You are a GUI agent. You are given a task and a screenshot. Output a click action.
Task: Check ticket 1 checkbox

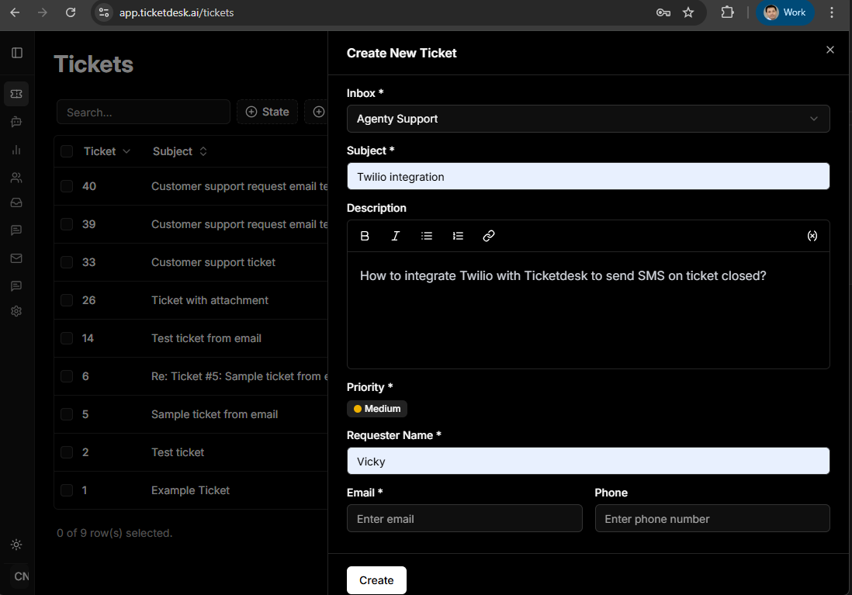[x=67, y=490]
